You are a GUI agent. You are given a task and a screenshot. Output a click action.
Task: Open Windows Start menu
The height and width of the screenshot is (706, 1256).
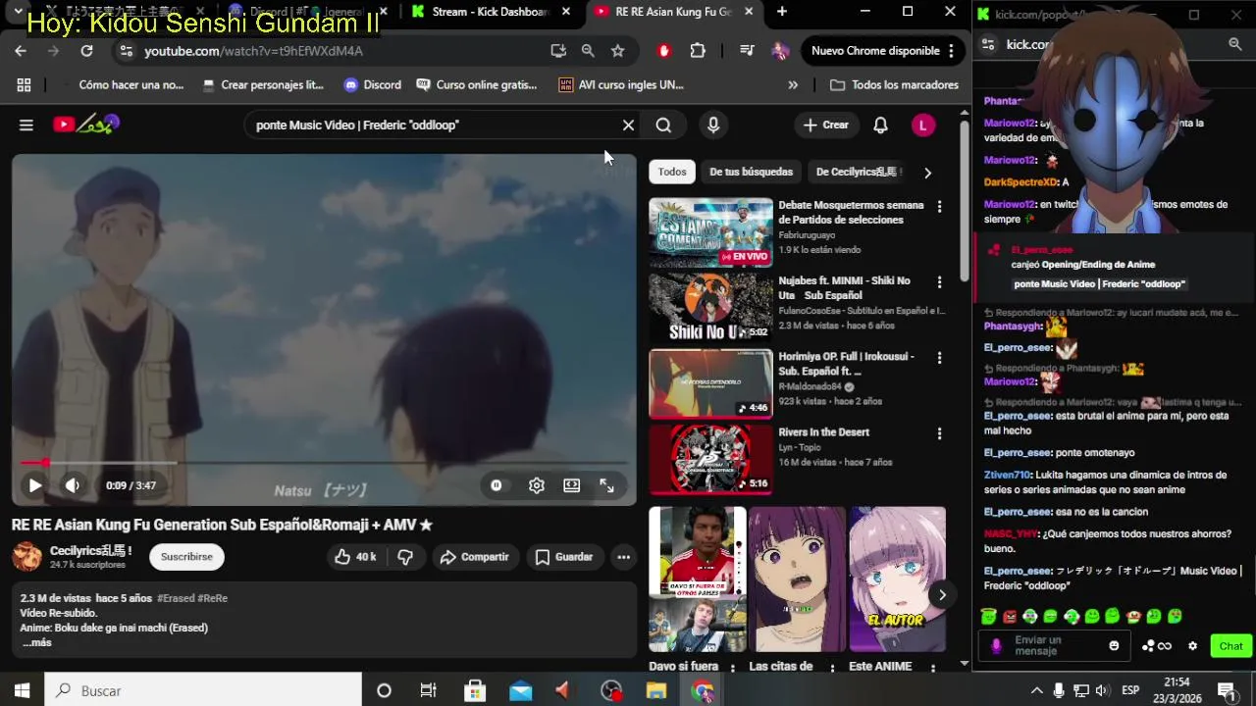(22, 690)
